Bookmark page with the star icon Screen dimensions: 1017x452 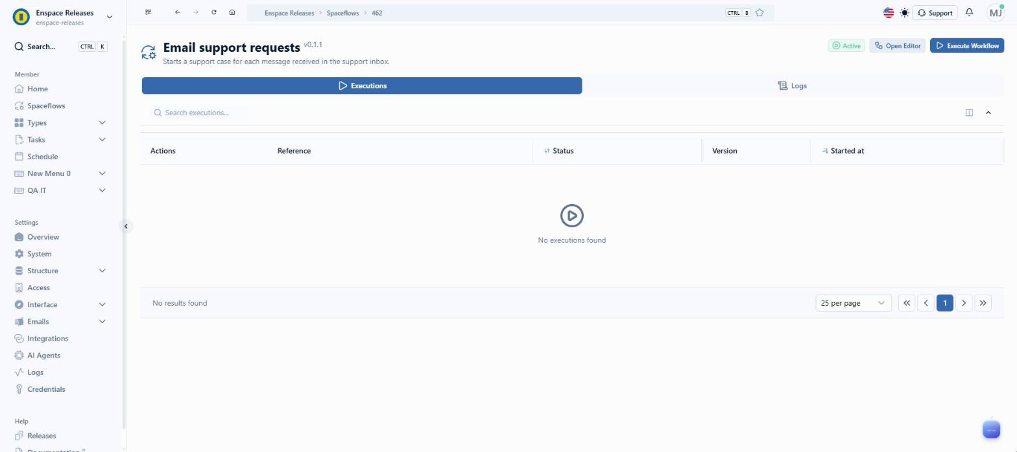tap(760, 12)
